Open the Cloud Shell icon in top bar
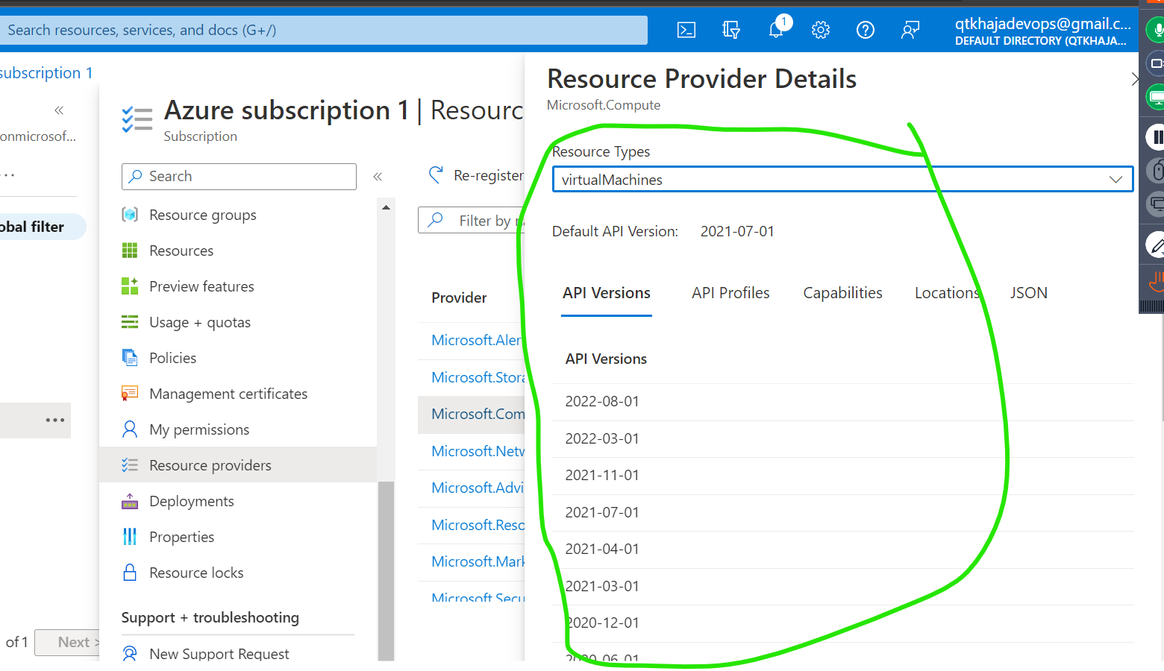 click(x=686, y=30)
